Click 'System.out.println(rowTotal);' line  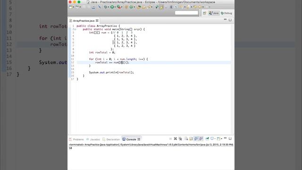pyautogui.click(x=111, y=72)
